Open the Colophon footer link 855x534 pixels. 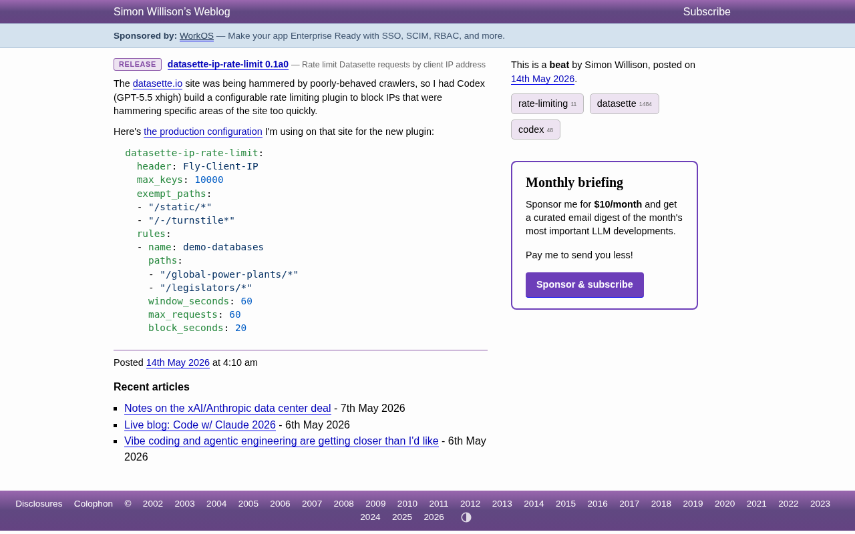(94, 504)
